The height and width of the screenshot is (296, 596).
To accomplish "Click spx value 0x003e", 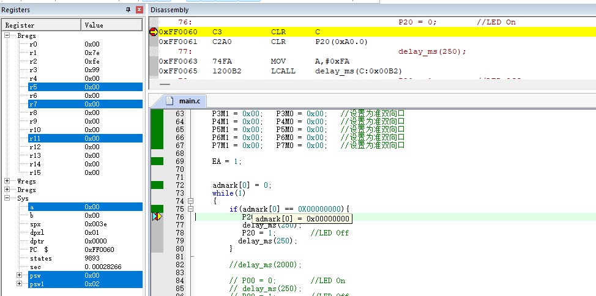I will click(x=95, y=224).
